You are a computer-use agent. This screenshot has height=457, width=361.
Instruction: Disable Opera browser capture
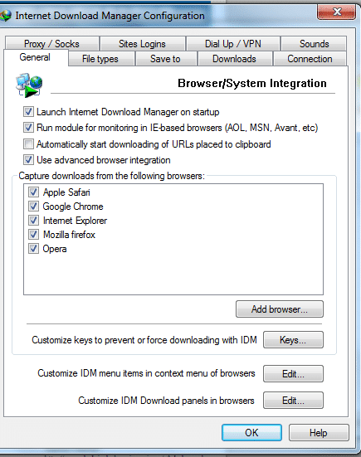coord(33,249)
